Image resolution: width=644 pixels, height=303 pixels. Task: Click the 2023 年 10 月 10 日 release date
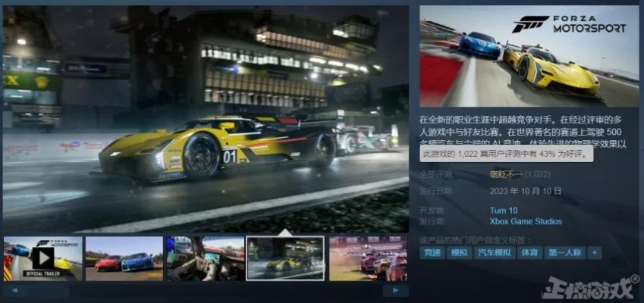[524, 189]
